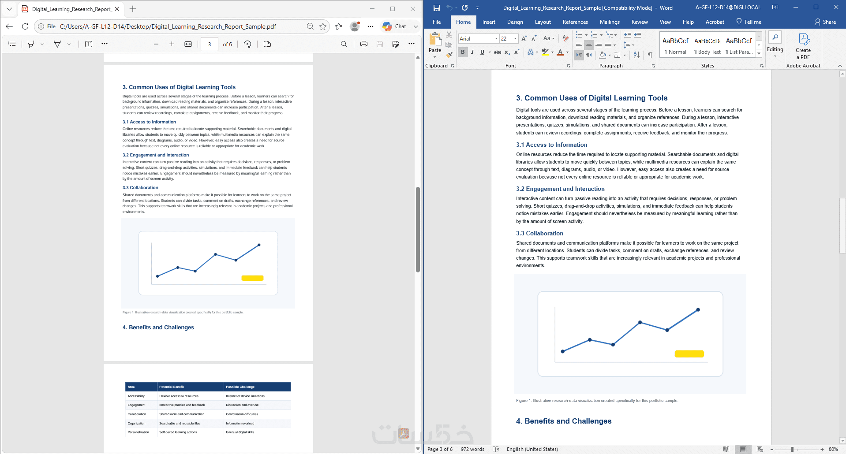Viewport: 846px width, 454px height.
Task: Open a new browser tab
Action: pyautogui.click(x=133, y=9)
